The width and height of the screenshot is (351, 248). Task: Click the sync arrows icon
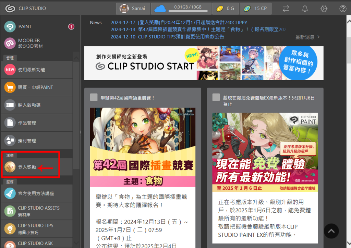(x=286, y=9)
